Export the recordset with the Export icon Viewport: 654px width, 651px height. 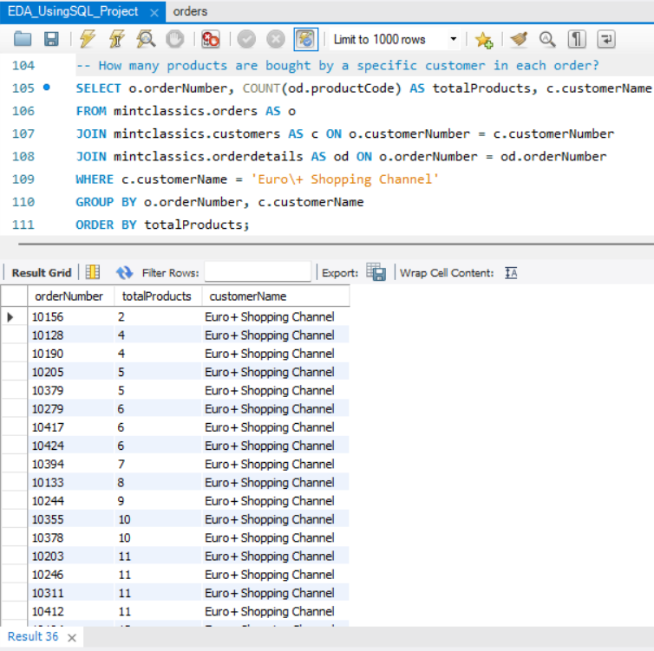[376, 271]
